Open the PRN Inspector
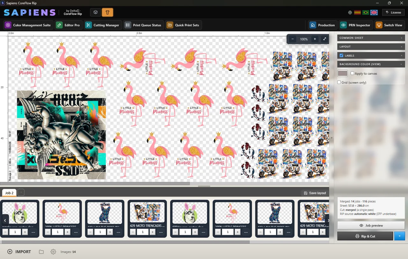 [356, 25]
